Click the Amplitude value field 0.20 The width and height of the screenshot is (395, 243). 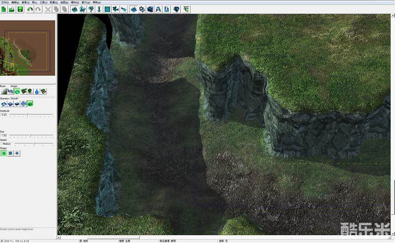5,115
